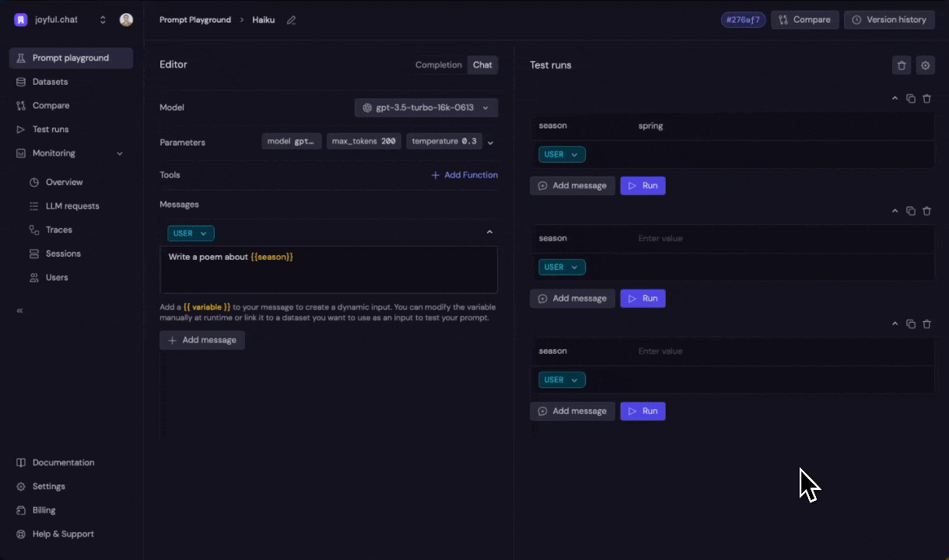Click the Prompt Playground breadcrumb
The image size is (949, 560).
pos(195,19)
